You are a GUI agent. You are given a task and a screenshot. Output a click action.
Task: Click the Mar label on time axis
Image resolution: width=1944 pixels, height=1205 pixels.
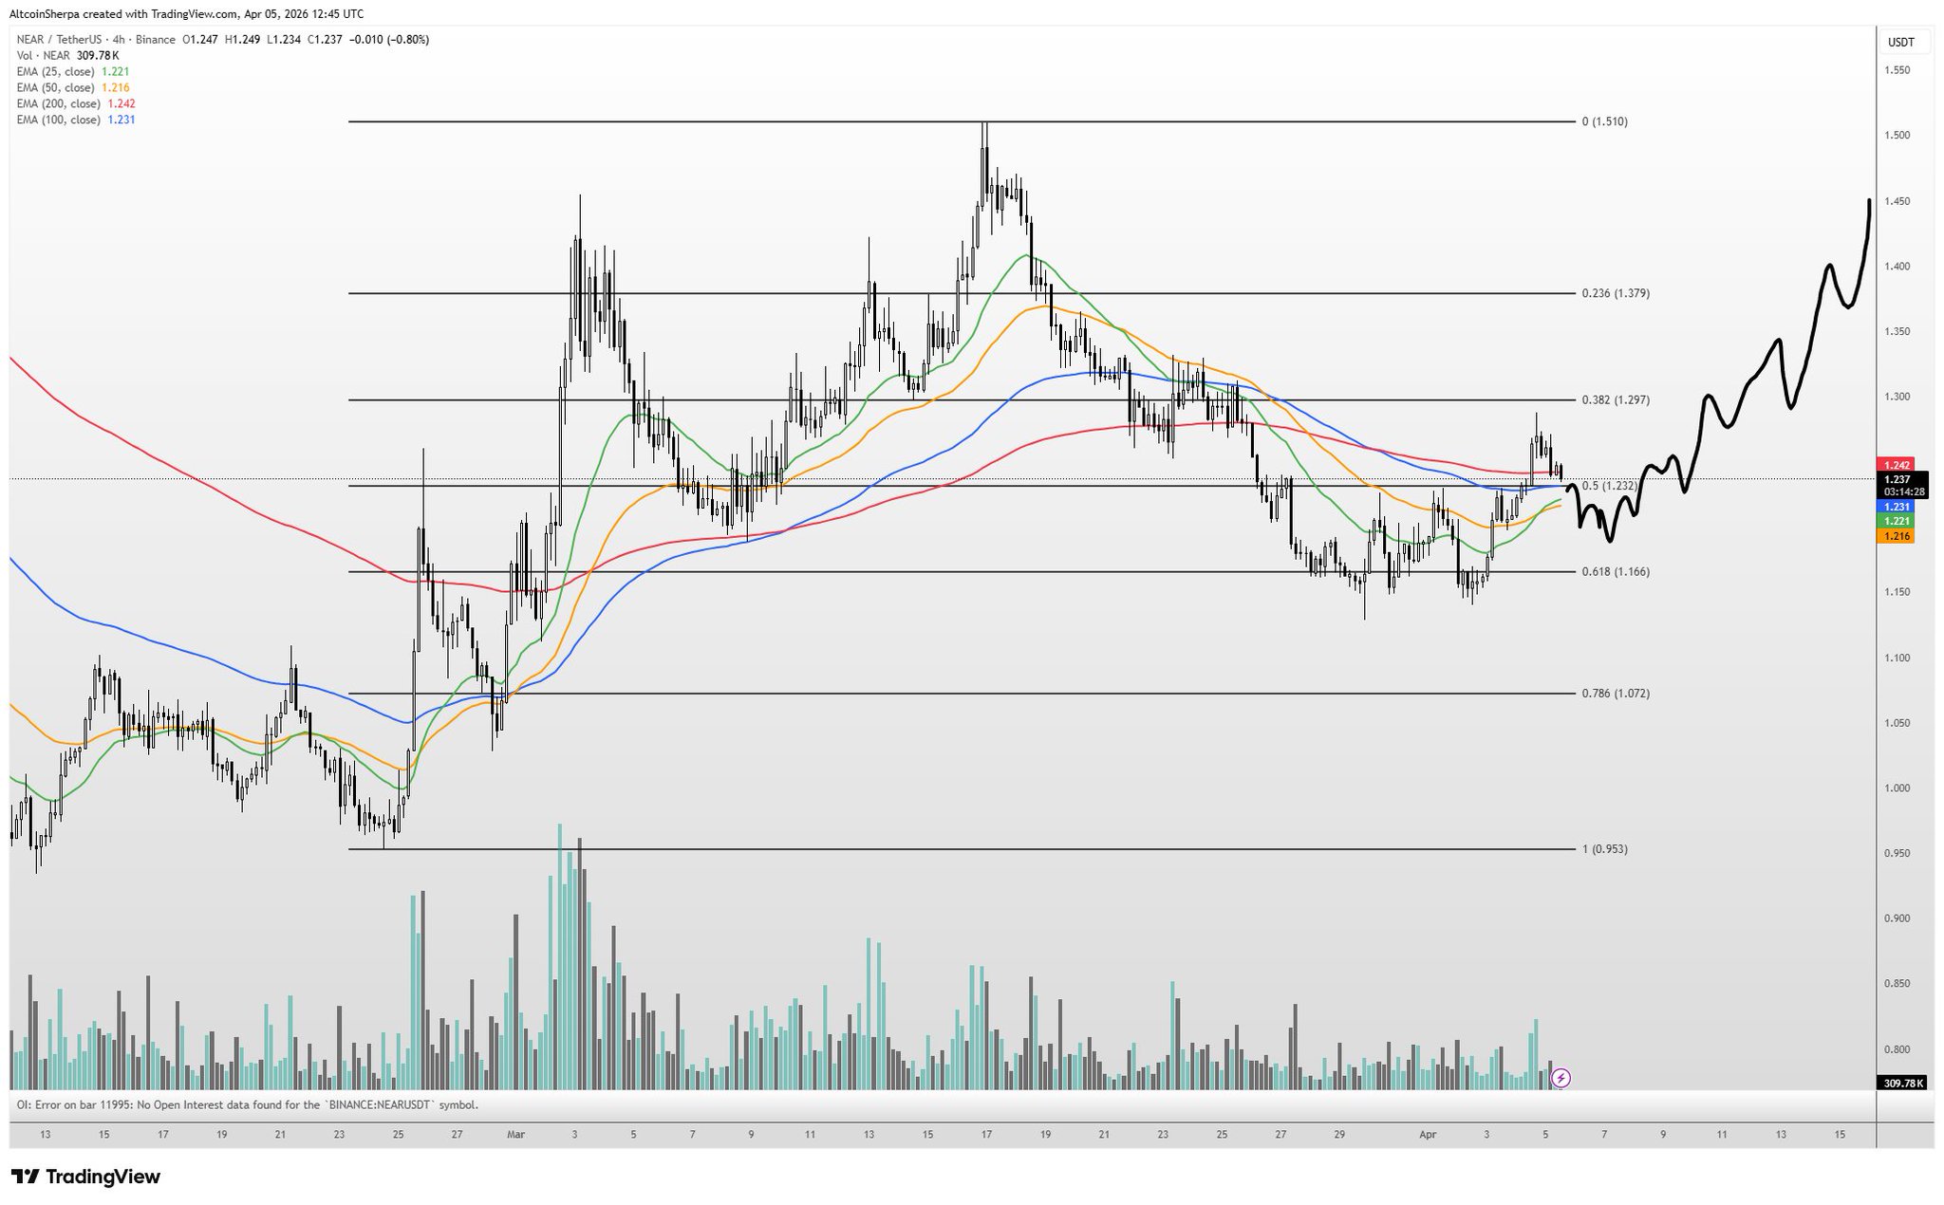click(x=515, y=1134)
